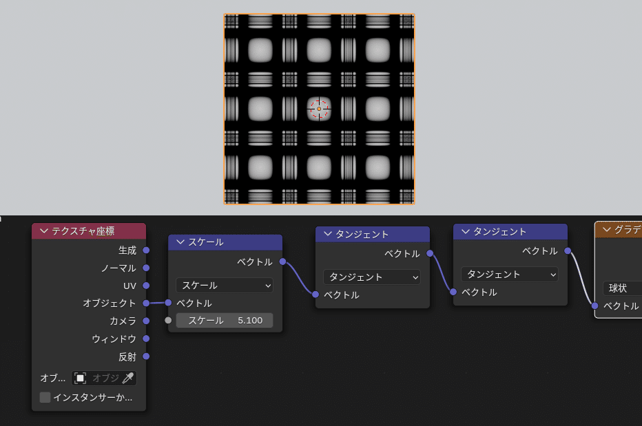Image resolution: width=642 pixels, height=426 pixels.
Task: Click the スケール node's ベクトル input socket
Action: (168, 303)
